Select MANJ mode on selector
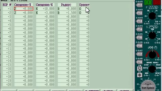This screenshot has height=91, width=162. [x=156, y=62]
